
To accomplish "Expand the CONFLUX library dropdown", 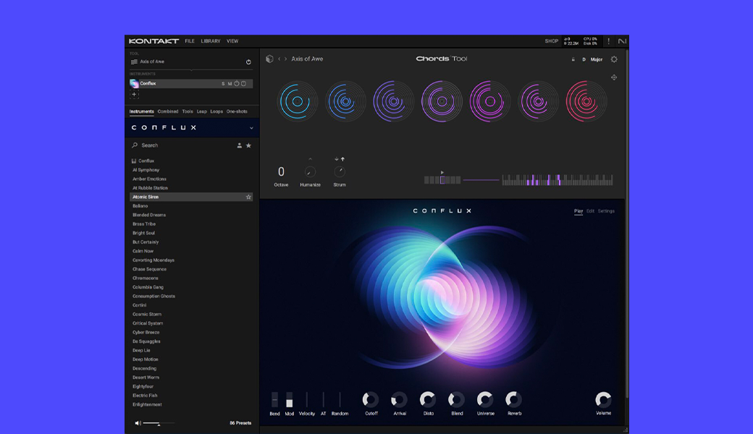I will [251, 128].
